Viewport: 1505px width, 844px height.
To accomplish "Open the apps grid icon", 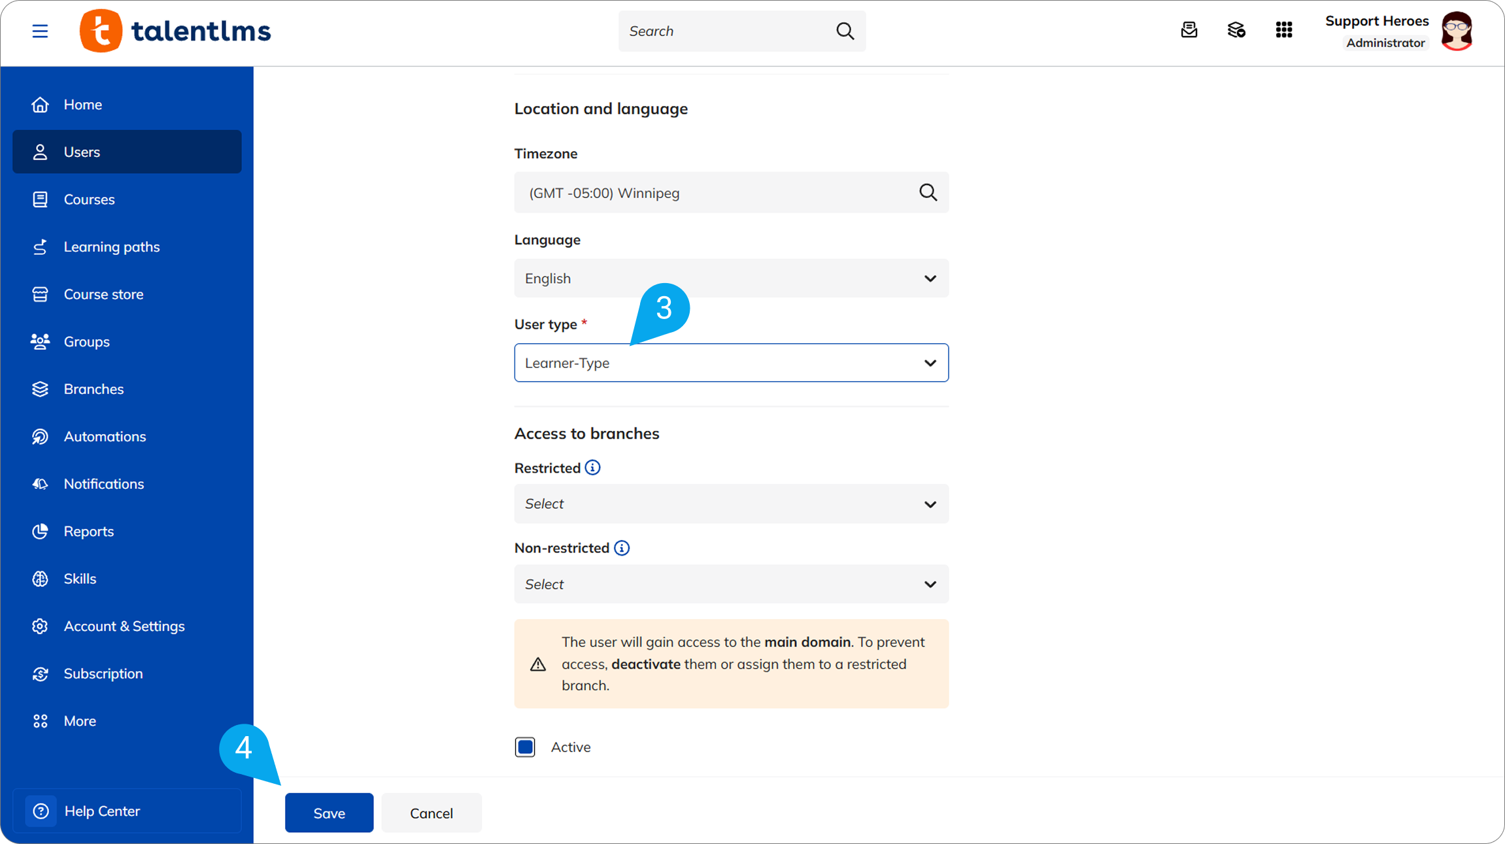I will (1284, 30).
